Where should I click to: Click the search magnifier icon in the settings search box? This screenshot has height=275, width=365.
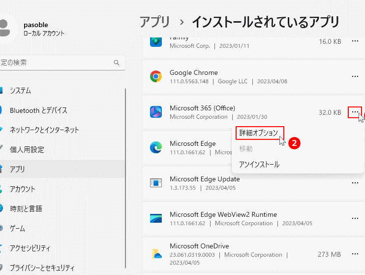coord(117,63)
